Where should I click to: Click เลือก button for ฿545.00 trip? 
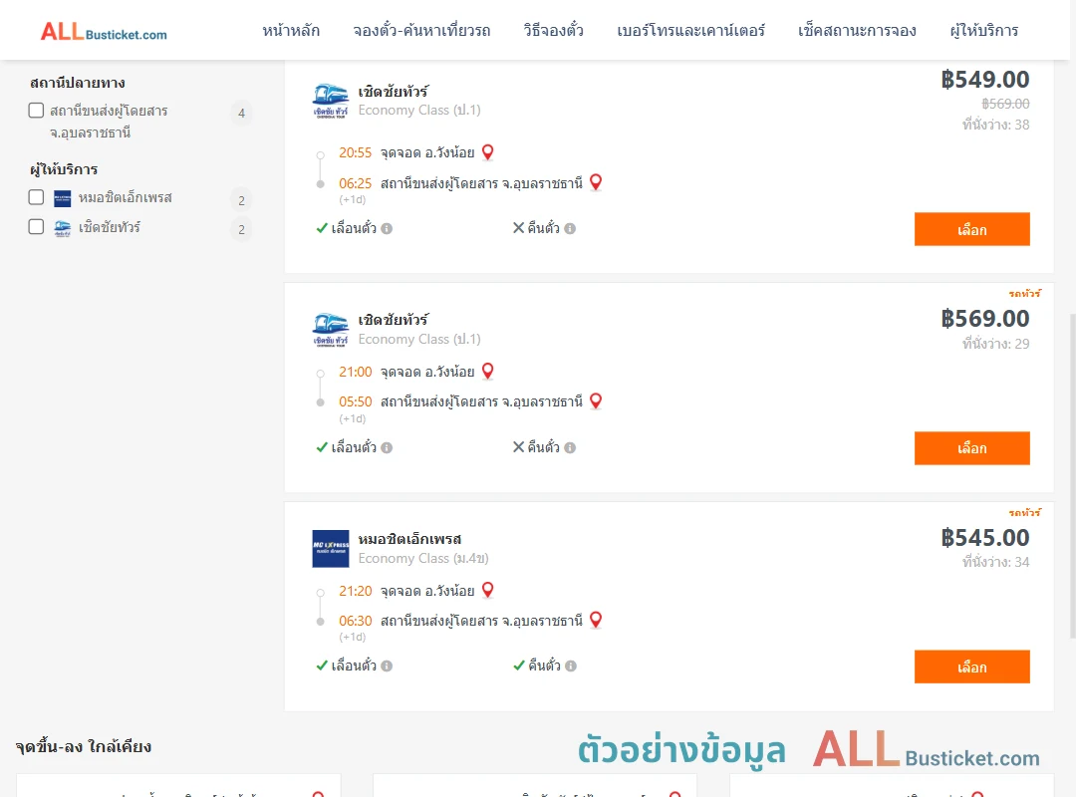tap(971, 666)
